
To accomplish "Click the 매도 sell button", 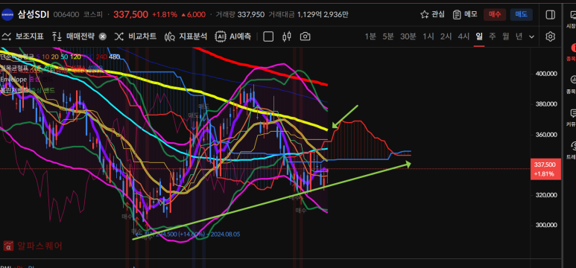I will coord(522,15).
